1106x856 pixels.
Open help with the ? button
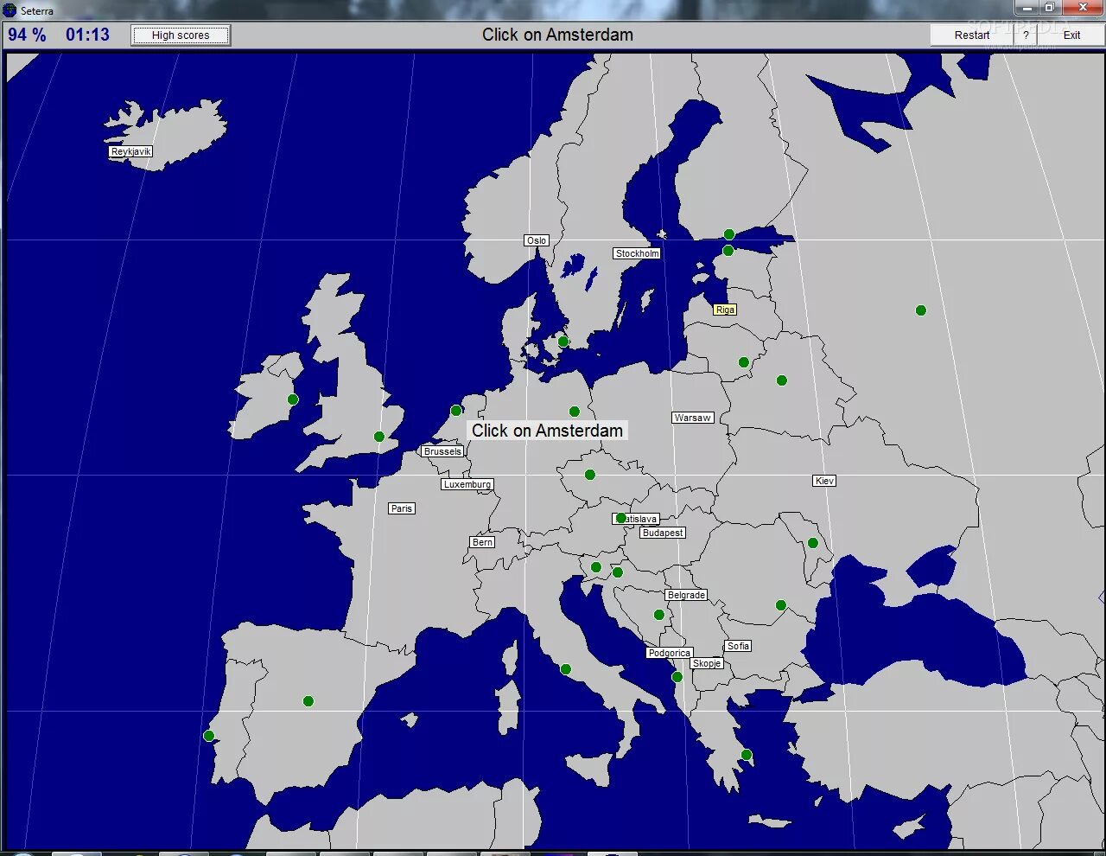(1026, 35)
